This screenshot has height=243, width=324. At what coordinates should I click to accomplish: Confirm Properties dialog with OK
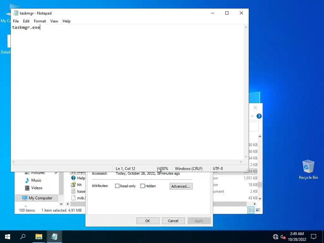click(x=148, y=221)
